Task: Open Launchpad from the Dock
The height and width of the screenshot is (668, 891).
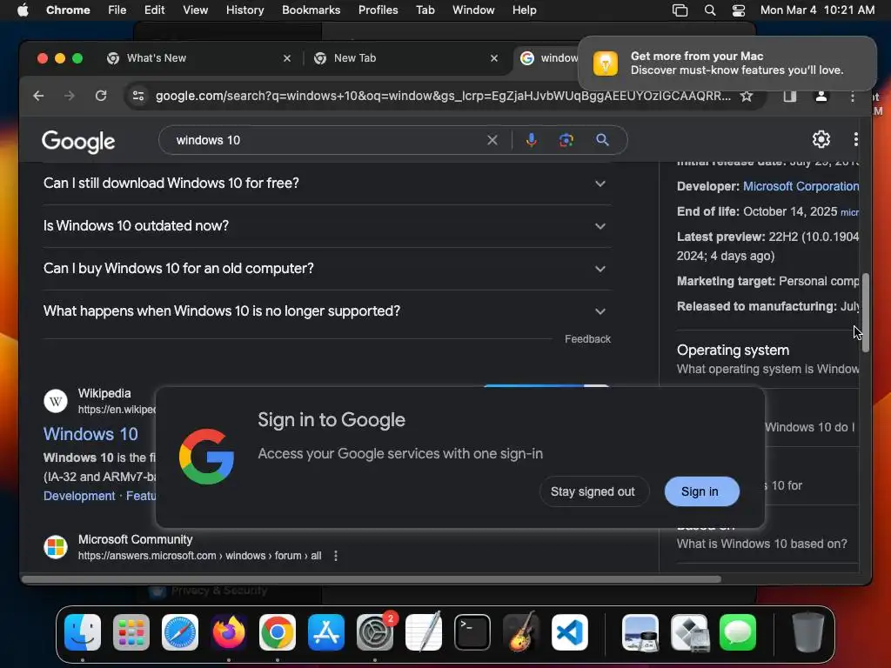Action: [131, 632]
